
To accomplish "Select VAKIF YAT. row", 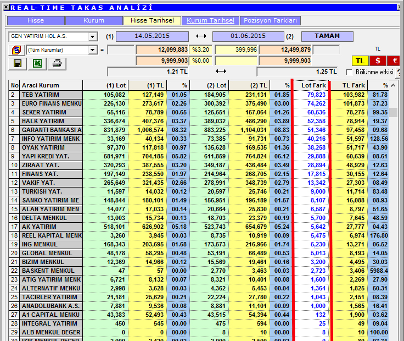I will pyautogui.click(x=198, y=183).
